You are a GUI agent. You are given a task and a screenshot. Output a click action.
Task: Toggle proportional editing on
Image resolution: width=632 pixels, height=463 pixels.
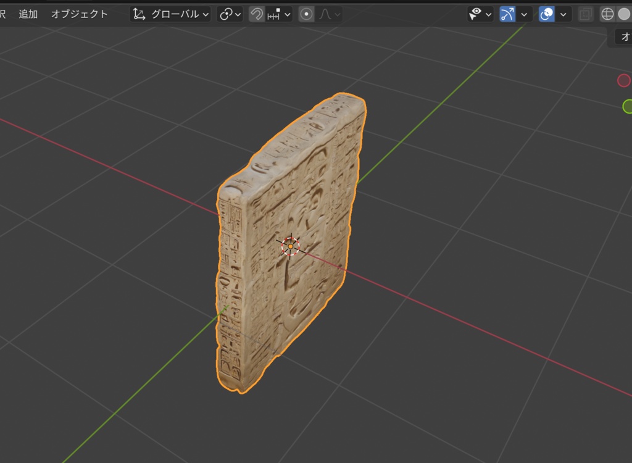coord(306,14)
